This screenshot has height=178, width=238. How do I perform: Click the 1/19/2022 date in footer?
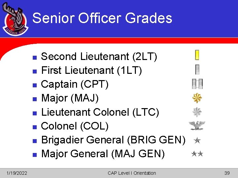tap(18, 173)
